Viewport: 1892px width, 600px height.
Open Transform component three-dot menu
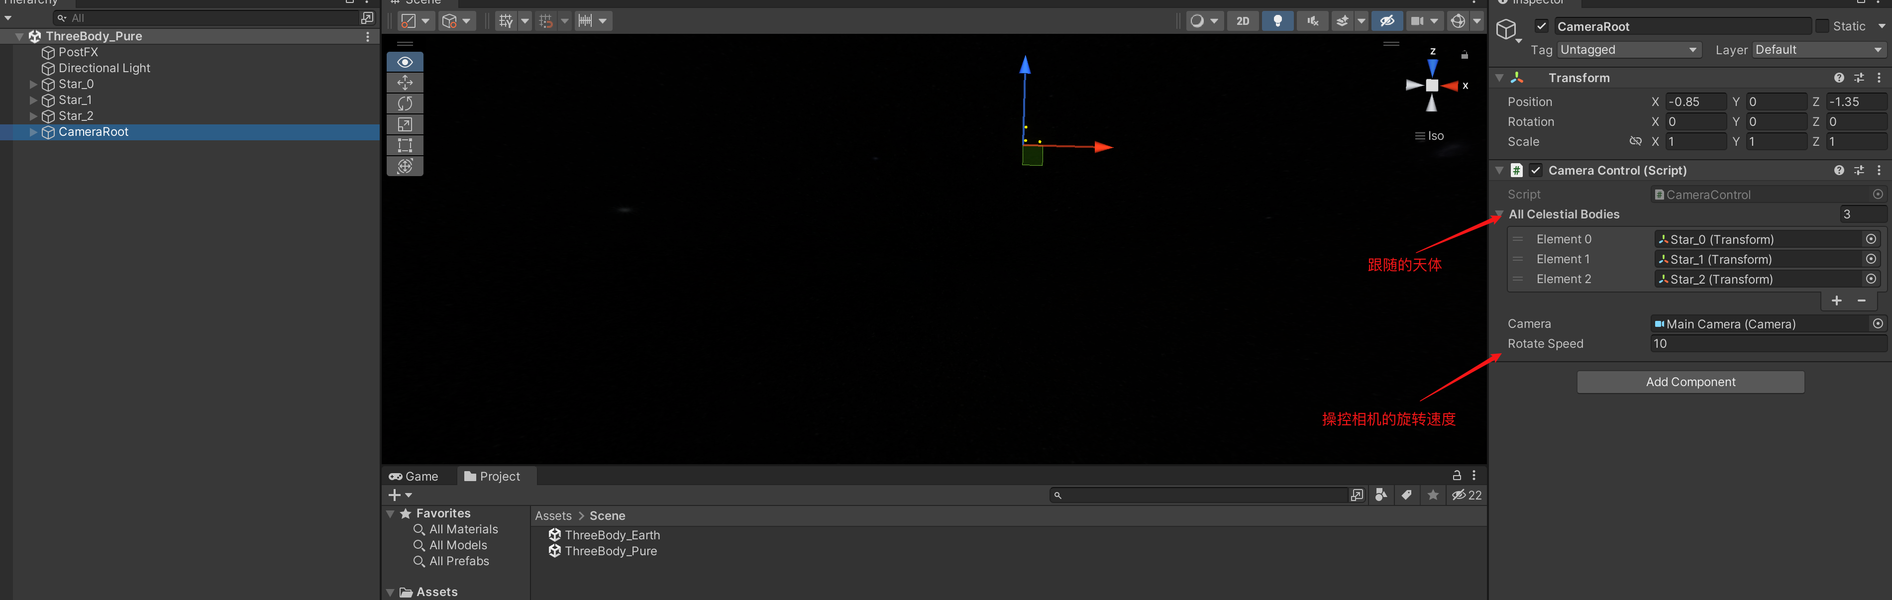(x=1879, y=78)
